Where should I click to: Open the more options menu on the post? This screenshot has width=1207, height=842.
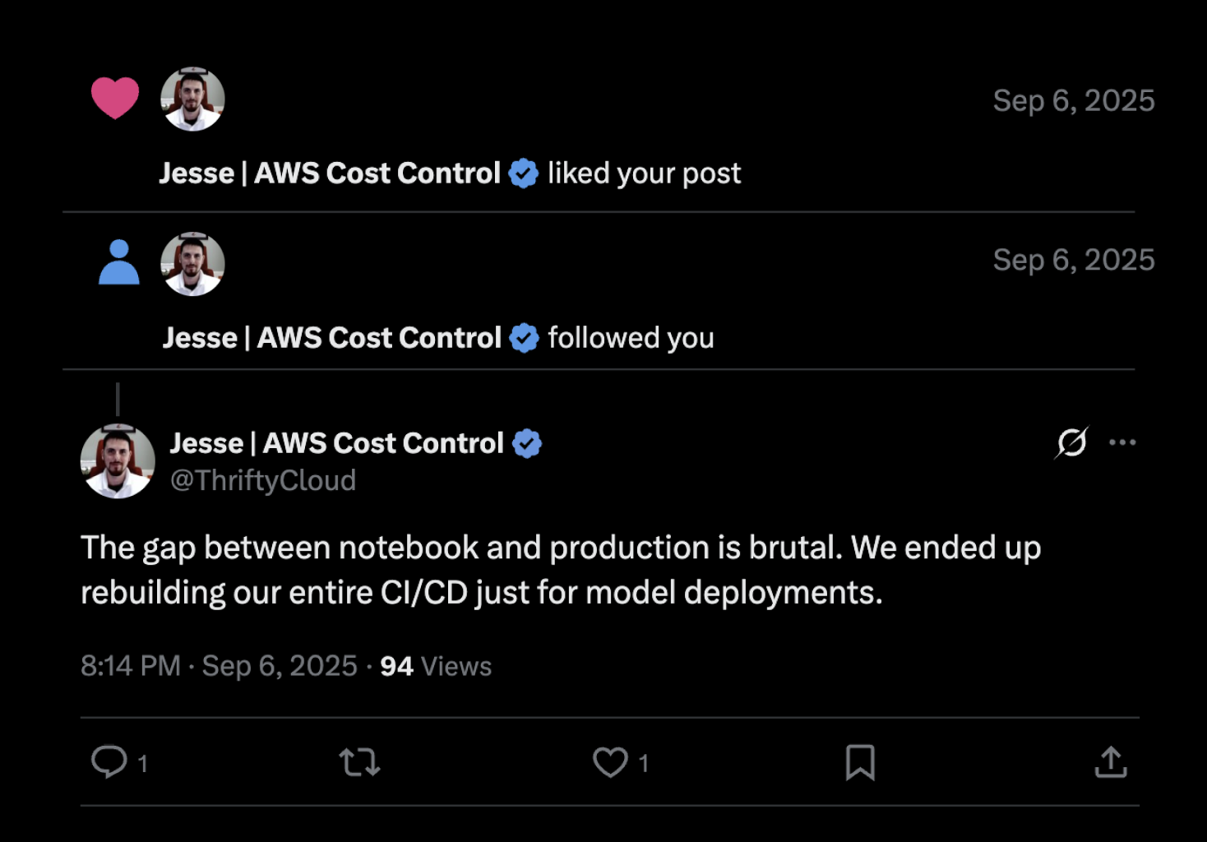click(x=1123, y=442)
